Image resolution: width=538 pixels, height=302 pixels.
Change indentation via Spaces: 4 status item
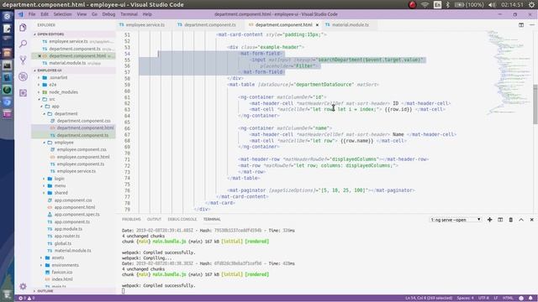click(x=465, y=298)
